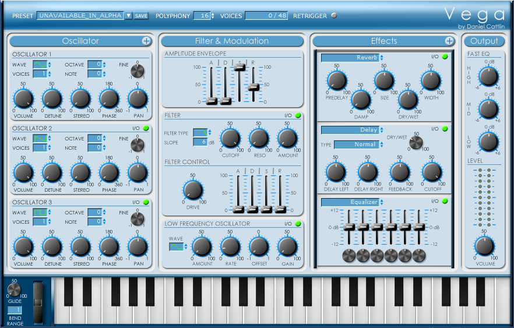
Task: Click Oscillator 1 Volume knob
Action: pos(23,98)
